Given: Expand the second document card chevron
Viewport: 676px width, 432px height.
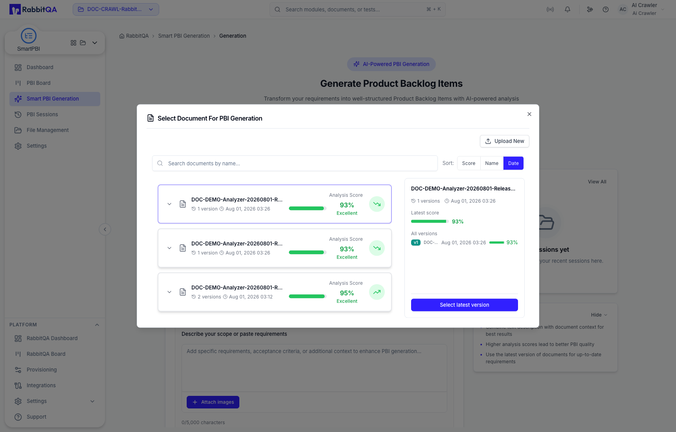Looking at the screenshot, I should click(x=169, y=248).
